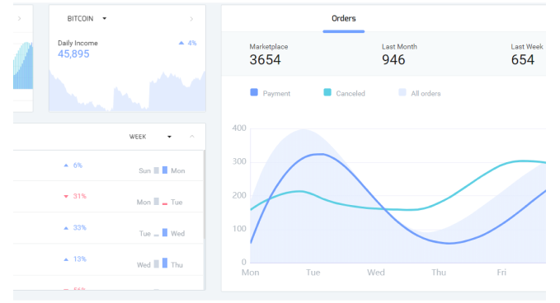Image resolution: width=560 pixels, height=303 pixels.
Task: Click the Tue vs Wed mini bar chart
Action: click(161, 232)
